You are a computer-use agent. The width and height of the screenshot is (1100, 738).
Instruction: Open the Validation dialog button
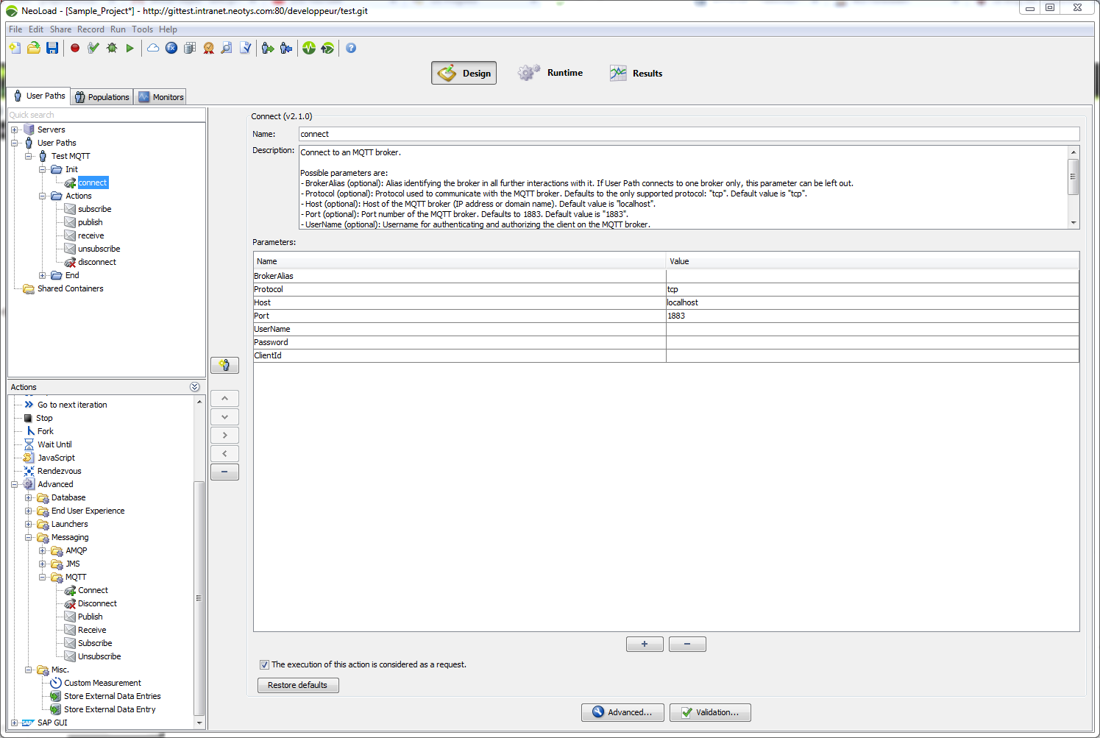point(709,712)
